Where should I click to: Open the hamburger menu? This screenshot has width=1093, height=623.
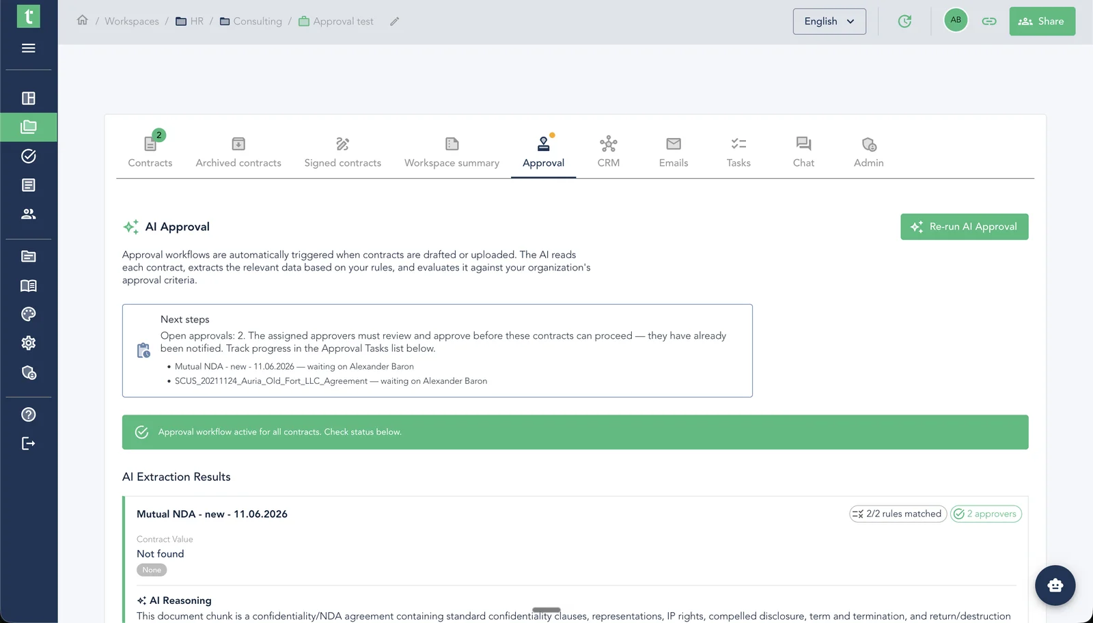pyautogui.click(x=28, y=48)
